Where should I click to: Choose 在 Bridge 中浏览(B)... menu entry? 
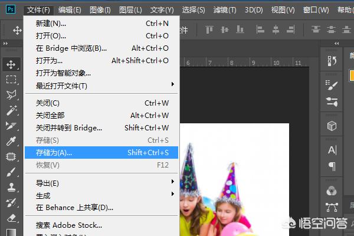point(71,48)
